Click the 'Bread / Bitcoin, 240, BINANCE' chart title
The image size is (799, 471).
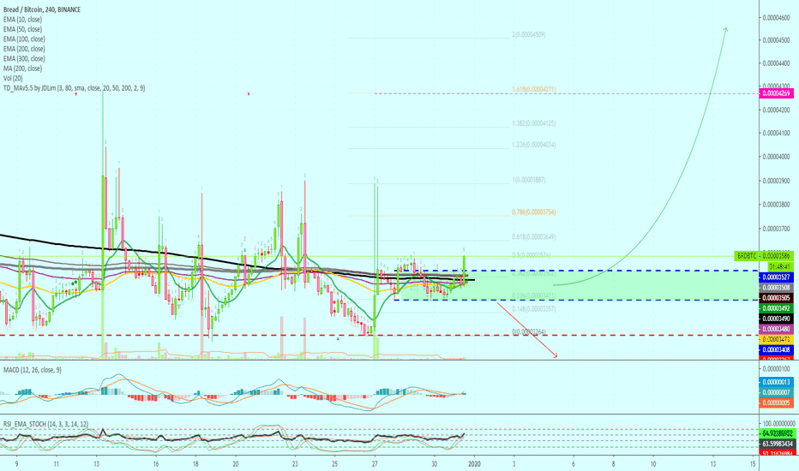click(42, 9)
